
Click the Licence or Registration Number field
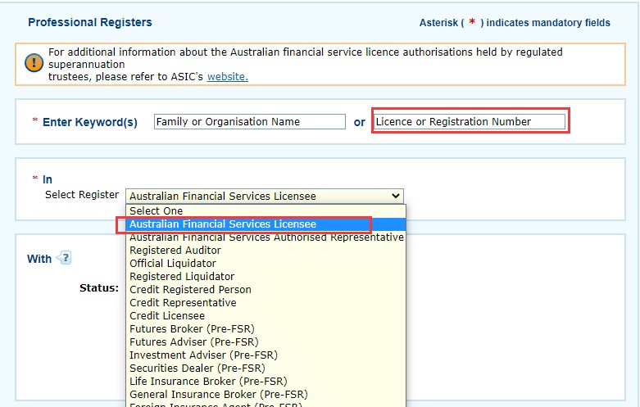tap(469, 122)
